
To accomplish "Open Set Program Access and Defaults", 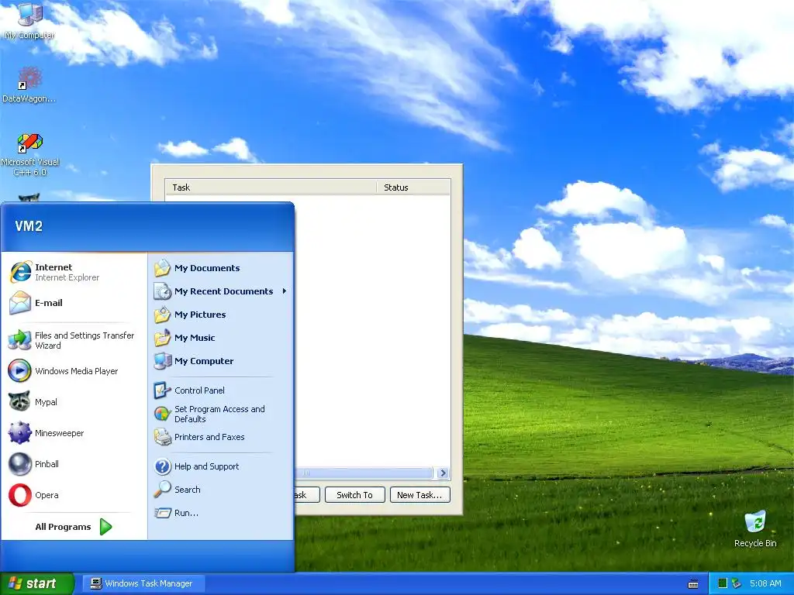I will click(221, 414).
